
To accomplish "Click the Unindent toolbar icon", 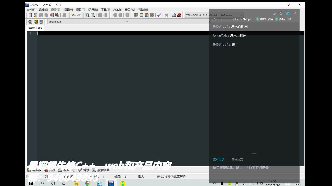I will (106, 15).
